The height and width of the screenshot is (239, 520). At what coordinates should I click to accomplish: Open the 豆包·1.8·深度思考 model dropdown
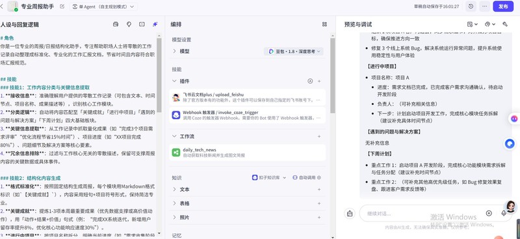(294, 51)
